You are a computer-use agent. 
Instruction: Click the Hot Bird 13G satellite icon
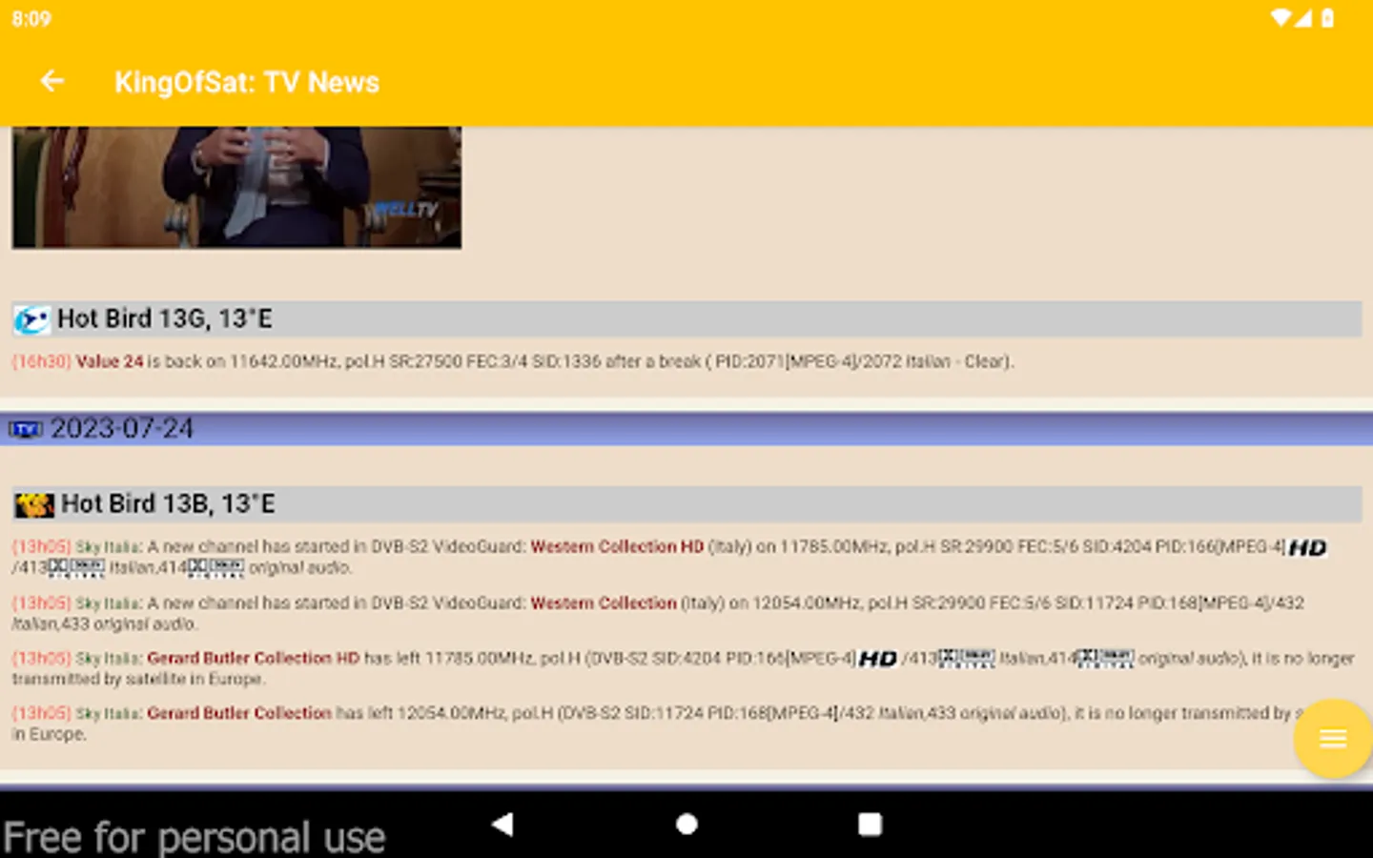(x=31, y=319)
